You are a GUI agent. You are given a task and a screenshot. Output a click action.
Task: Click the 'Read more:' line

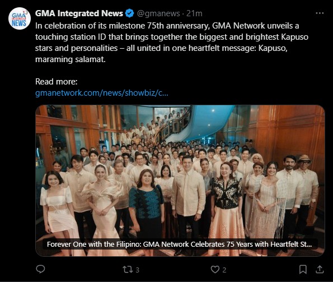[x=57, y=82]
